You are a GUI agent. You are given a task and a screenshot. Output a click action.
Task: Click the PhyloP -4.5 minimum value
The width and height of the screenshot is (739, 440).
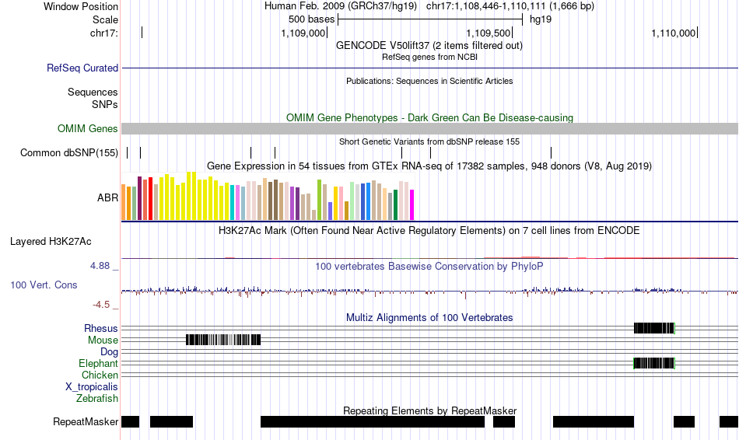click(x=101, y=305)
